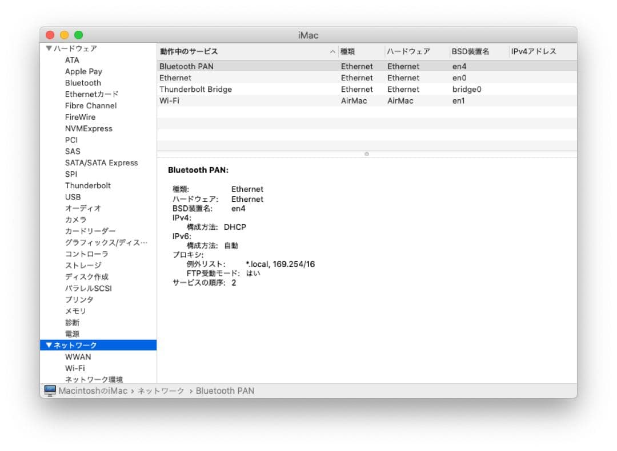Select カードリーダー in the sidebar
The height and width of the screenshot is (451, 617).
tap(90, 231)
